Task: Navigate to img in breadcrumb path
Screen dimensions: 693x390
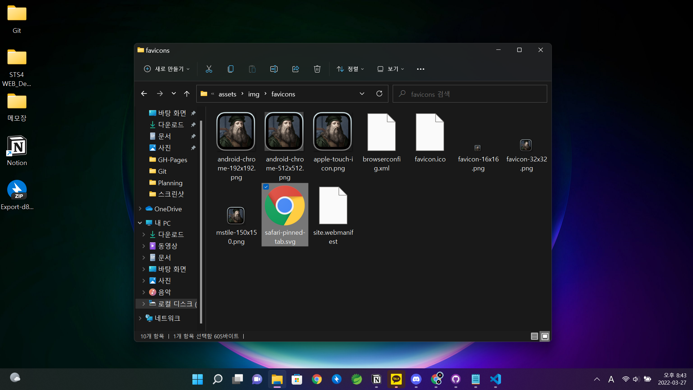Action: (x=253, y=94)
